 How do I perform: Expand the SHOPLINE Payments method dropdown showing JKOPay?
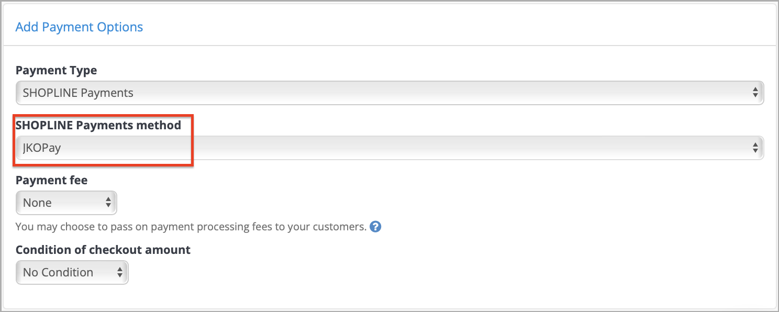[x=390, y=148]
